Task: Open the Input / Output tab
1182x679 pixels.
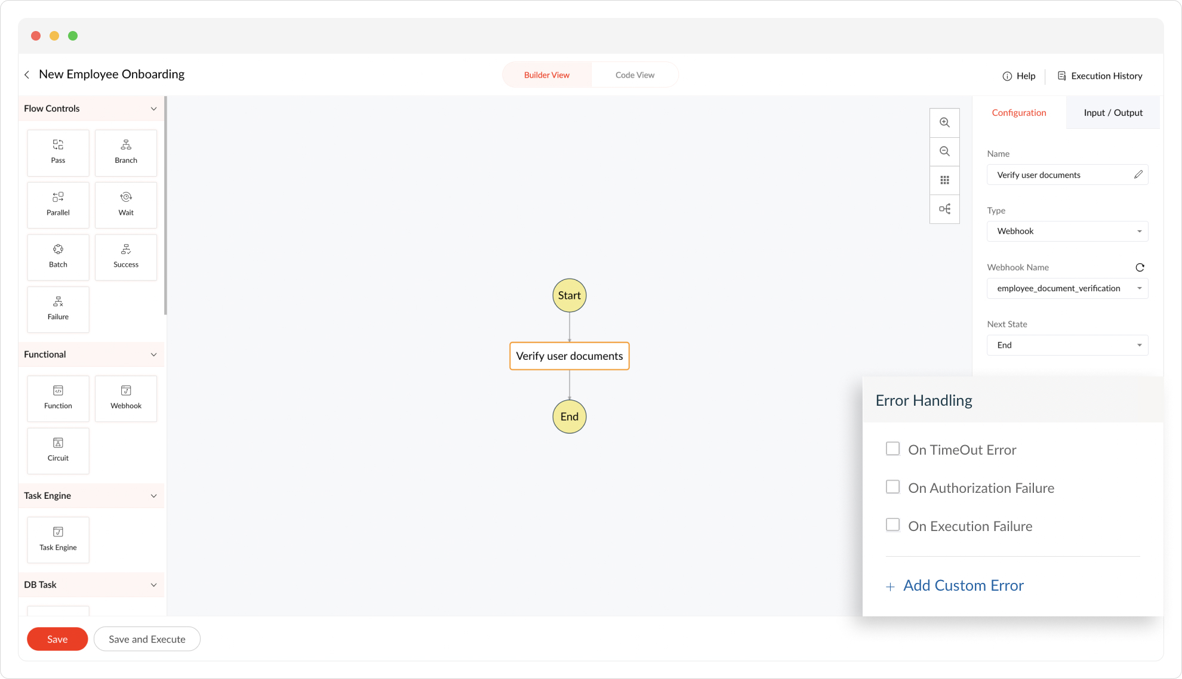Action: (x=1113, y=113)
